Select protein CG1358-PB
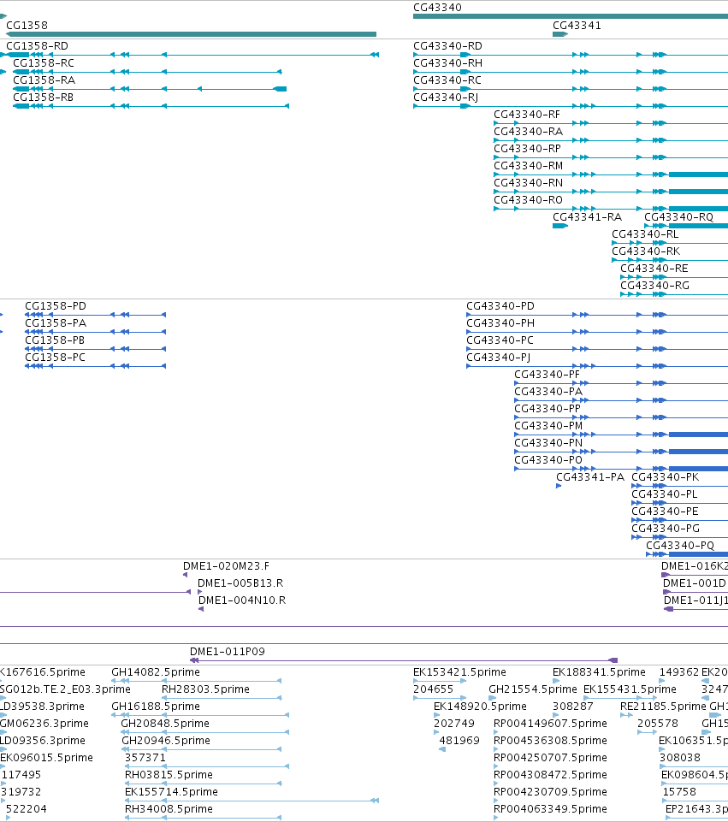The width and height of the screenshot is (728, 822). pyautogui.click(x=96, y=349)
